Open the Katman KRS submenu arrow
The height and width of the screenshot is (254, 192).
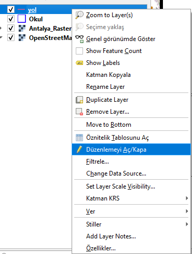pyautogui.click(x=187, y=198)
